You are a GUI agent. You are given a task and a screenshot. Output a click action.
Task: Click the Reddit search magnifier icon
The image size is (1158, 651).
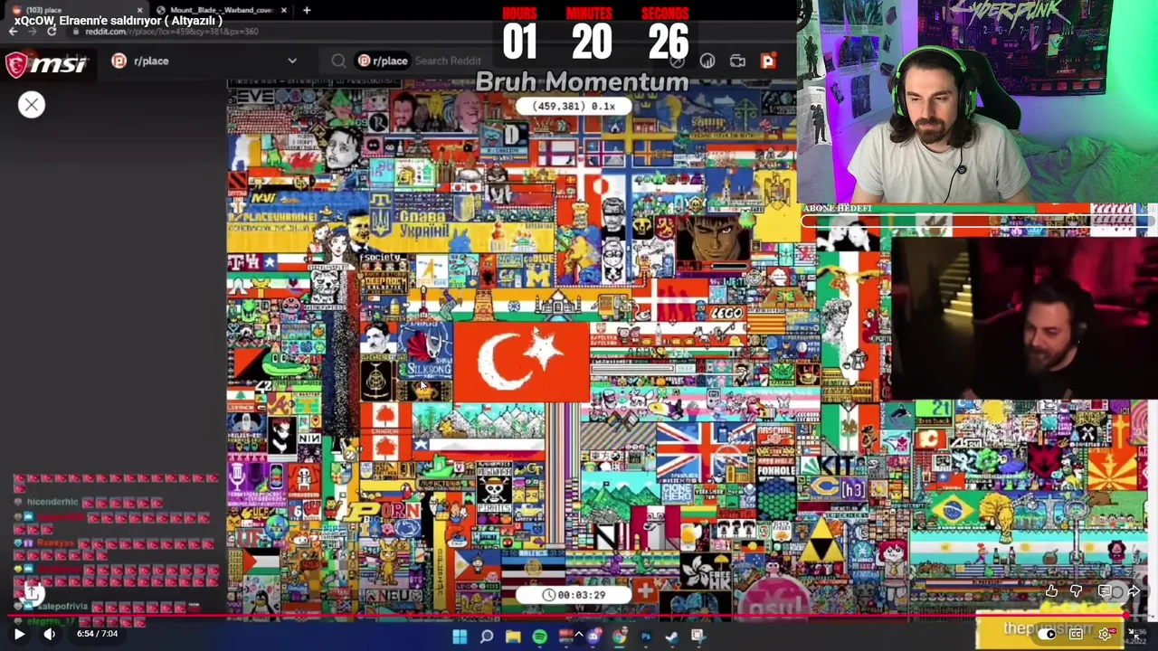[338, 61]
